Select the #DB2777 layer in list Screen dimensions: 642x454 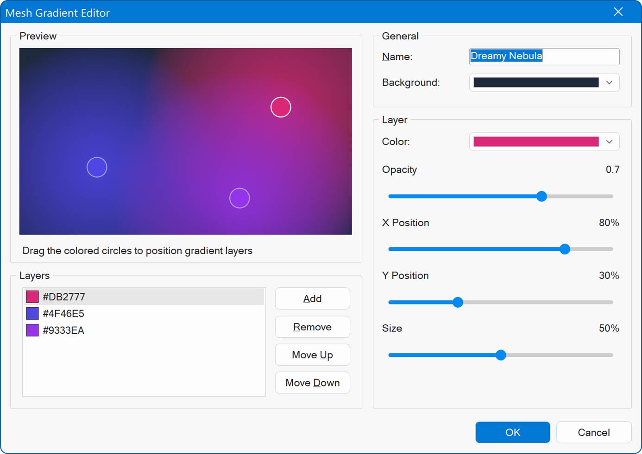(x=144, y=297)
